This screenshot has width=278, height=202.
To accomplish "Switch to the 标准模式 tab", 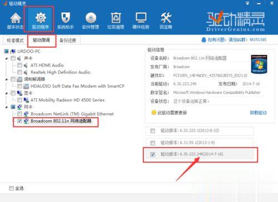I will click(x=15, y=40).
